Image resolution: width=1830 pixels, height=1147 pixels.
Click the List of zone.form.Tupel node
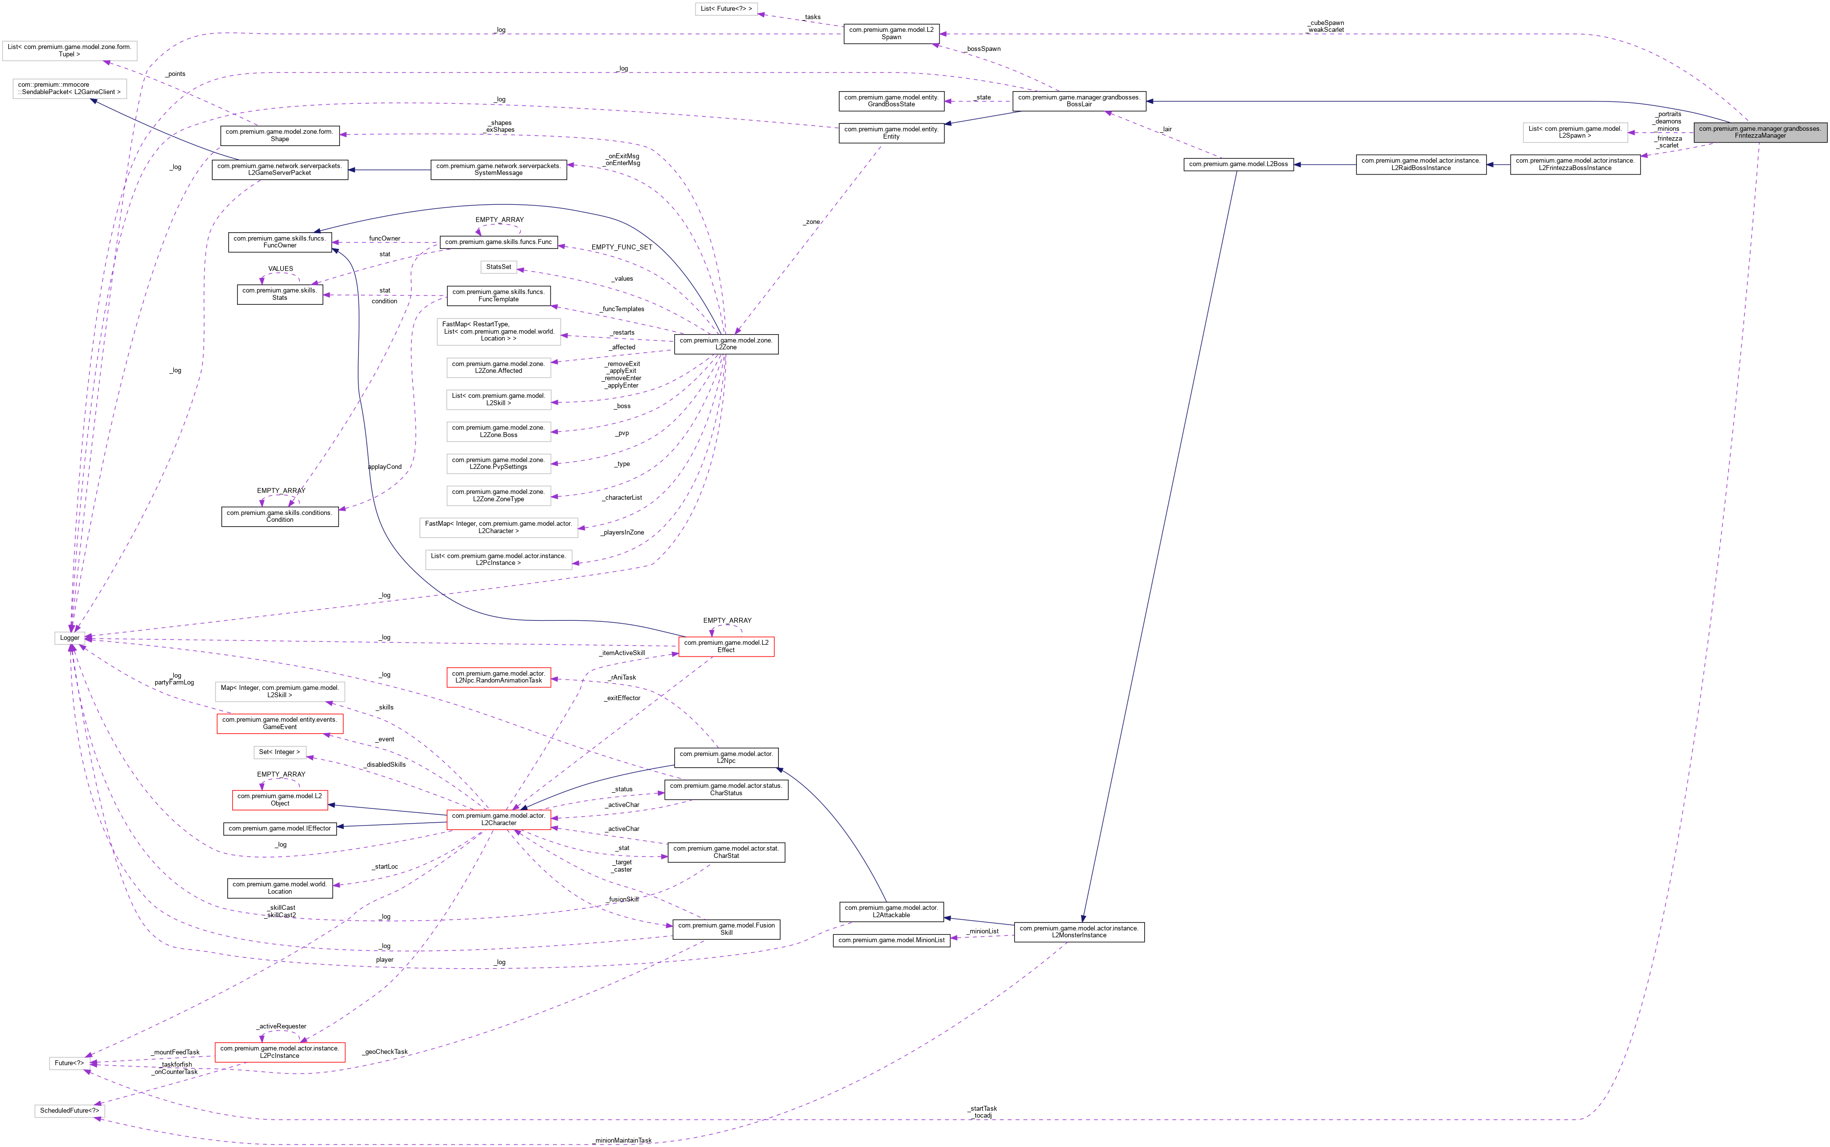[x=69, y=50]
